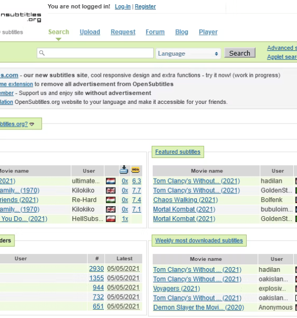297x318 pixels.
Task: Click the Netherlands flag in ultimate... row
Action: [111, 181]
